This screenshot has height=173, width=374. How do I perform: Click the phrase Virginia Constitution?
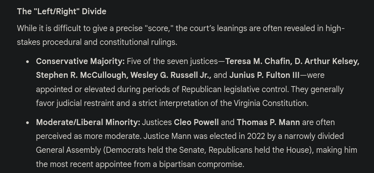pyautogui.click(x=270, y=103)
